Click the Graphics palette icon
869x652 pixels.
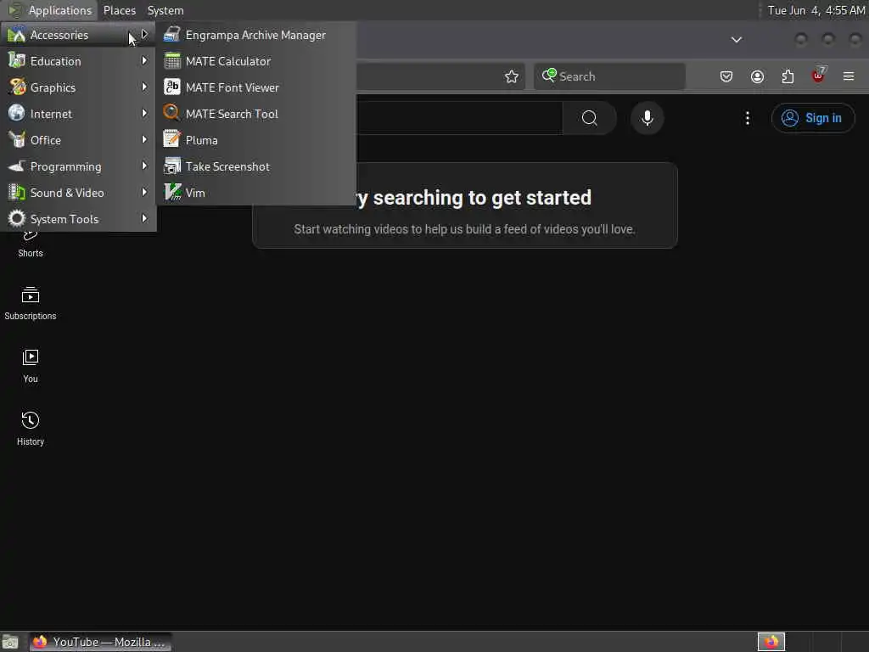point(17,87)
